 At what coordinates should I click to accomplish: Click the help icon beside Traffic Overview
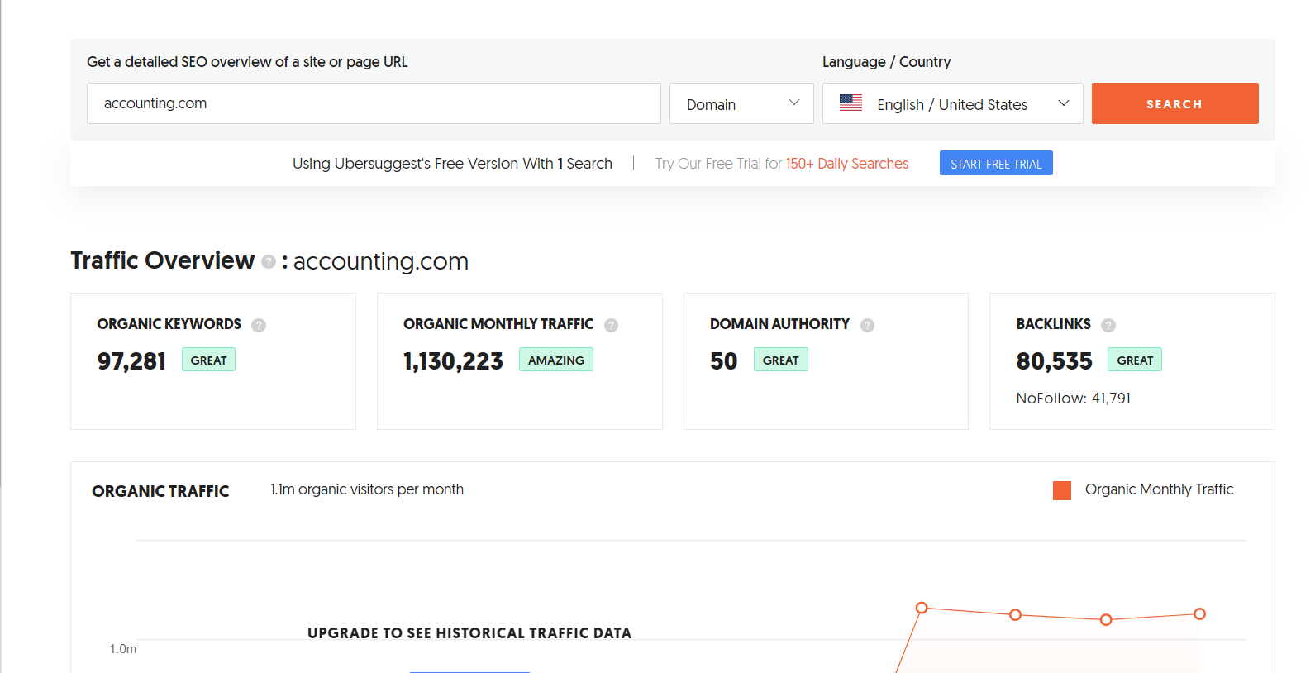point(269,262)
